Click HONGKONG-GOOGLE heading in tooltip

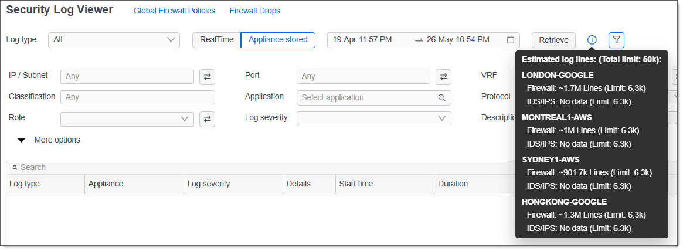564,202
